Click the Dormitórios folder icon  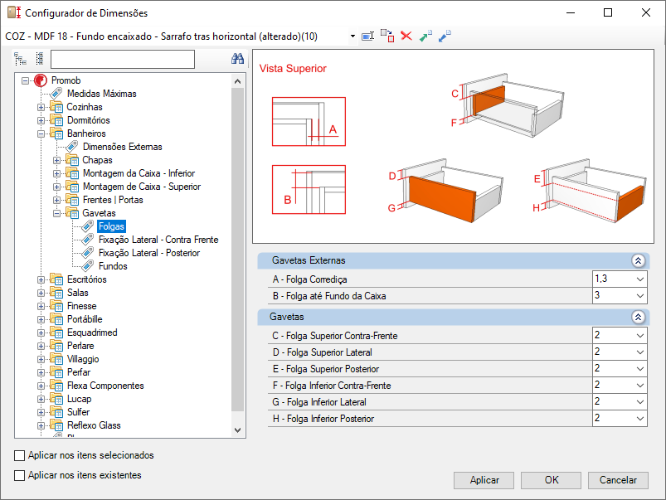(x=56, y=120)
